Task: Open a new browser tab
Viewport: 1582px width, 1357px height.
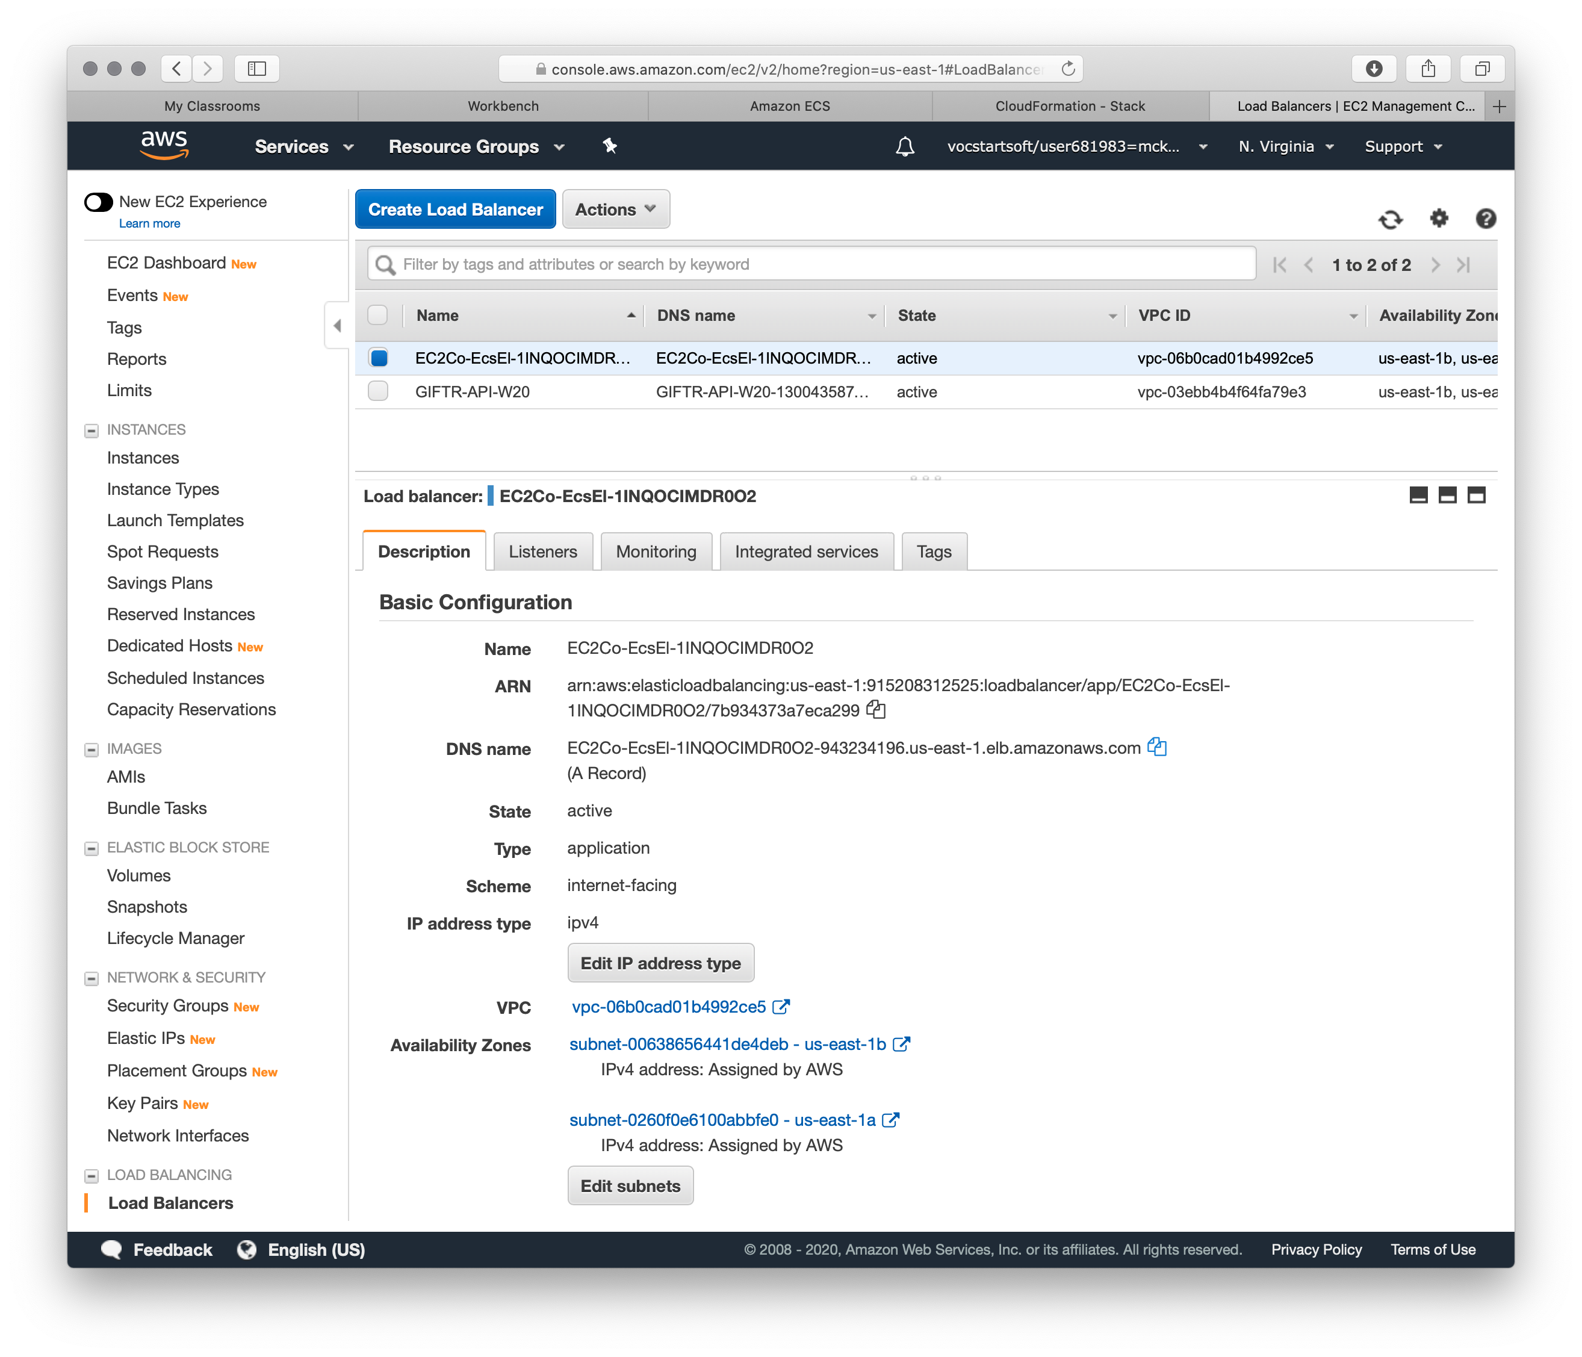Action: click(1499, 106)
